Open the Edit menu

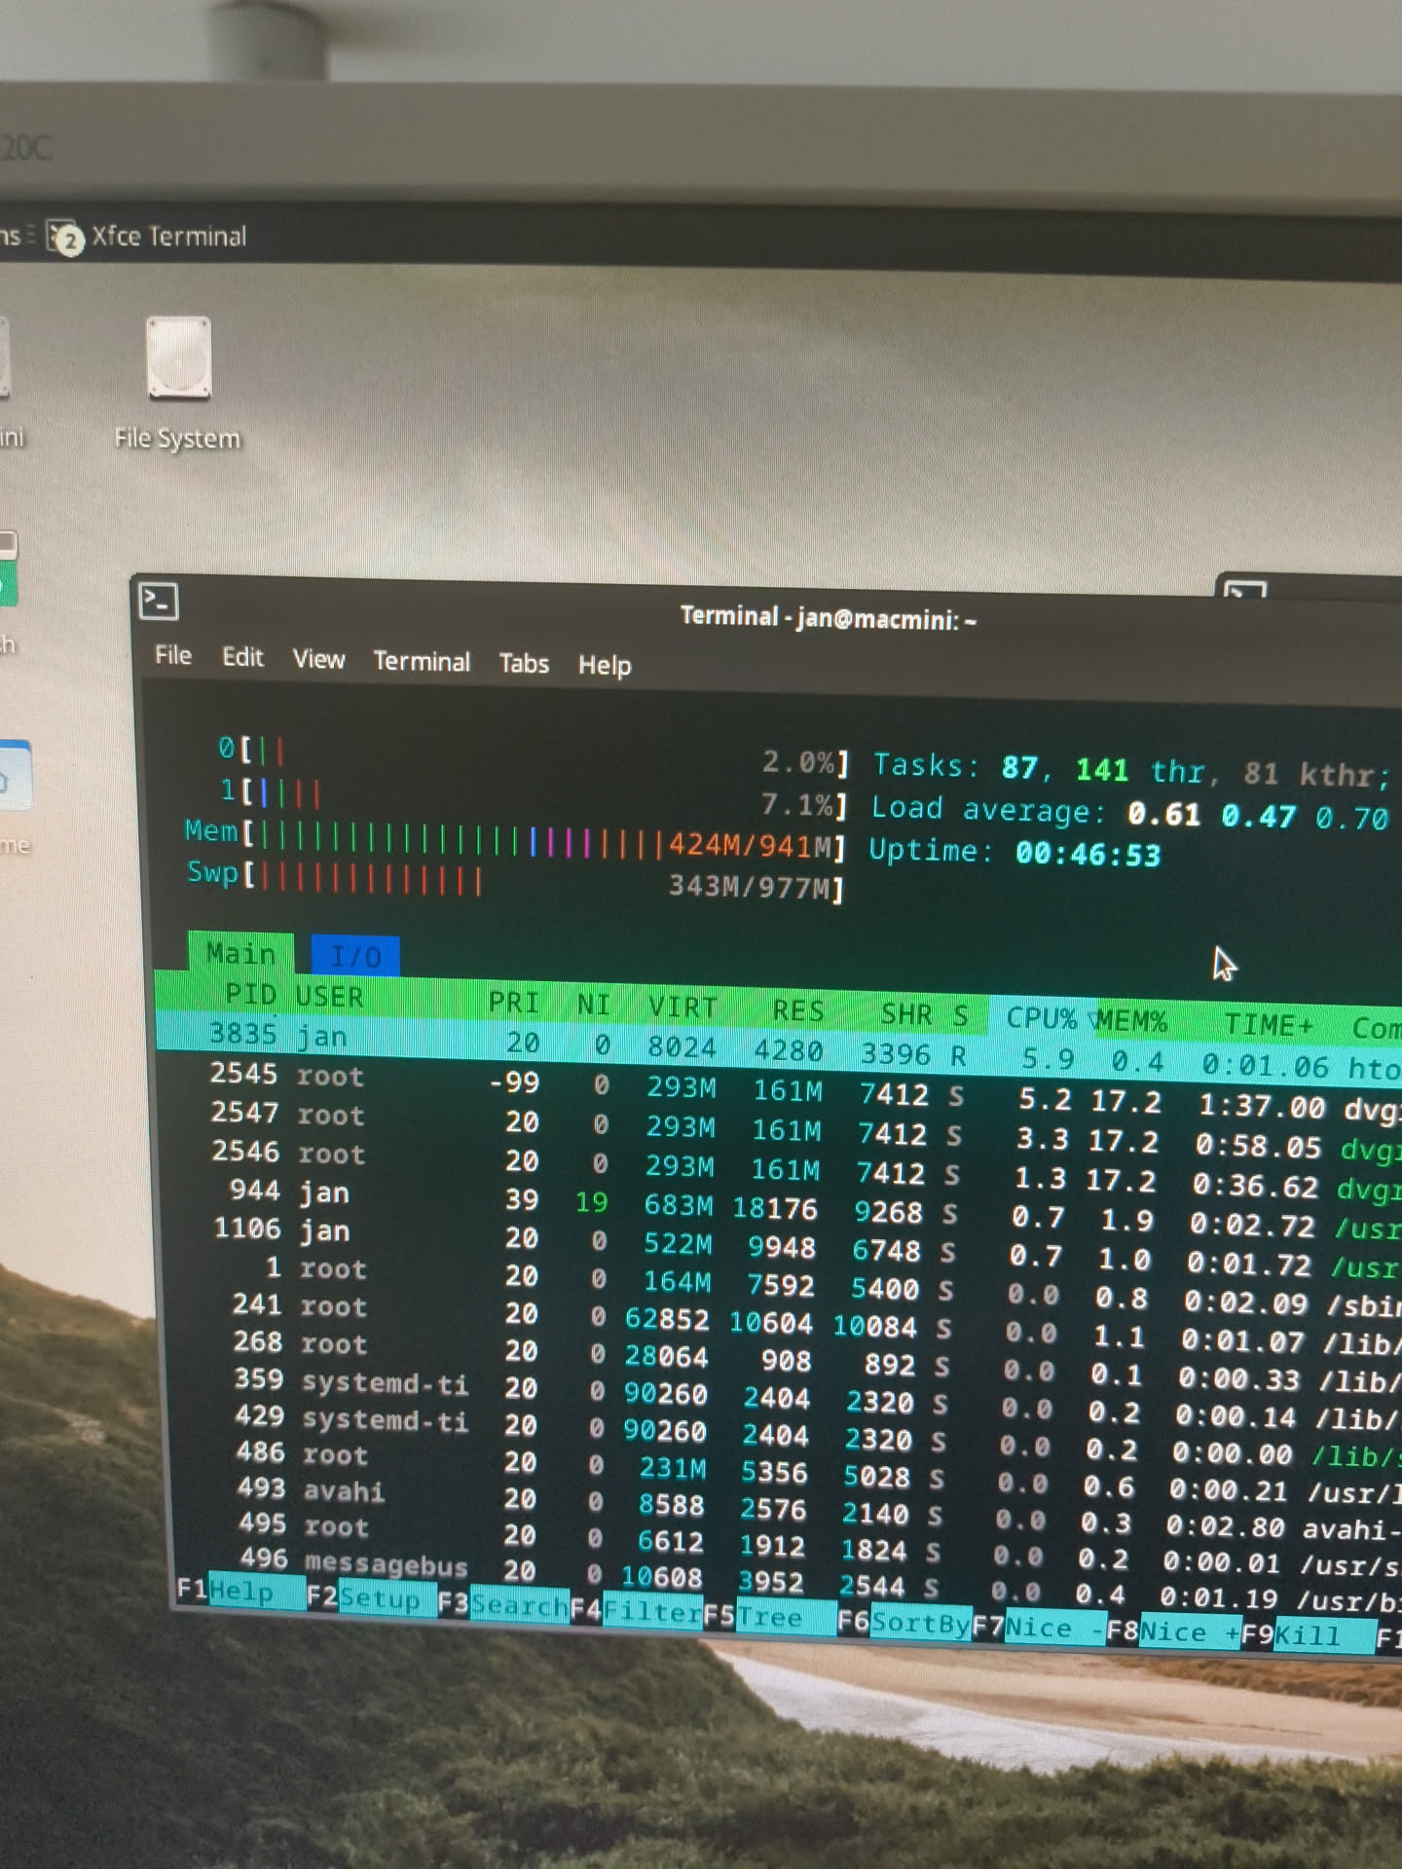[x=242, y=658]
